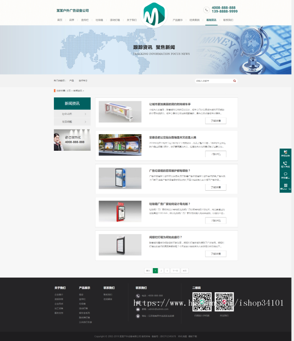Click the keyword search input field
Image resolution: width=294 pixels, height=341 pixels.
[214, 81]
